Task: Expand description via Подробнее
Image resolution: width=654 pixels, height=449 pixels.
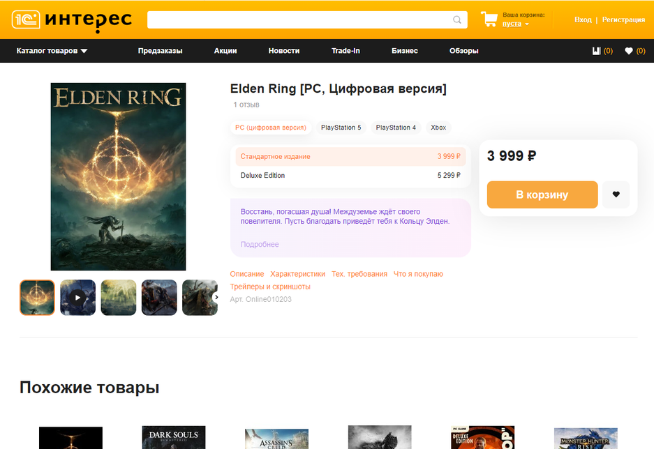Action: click(x=260, y=245)
